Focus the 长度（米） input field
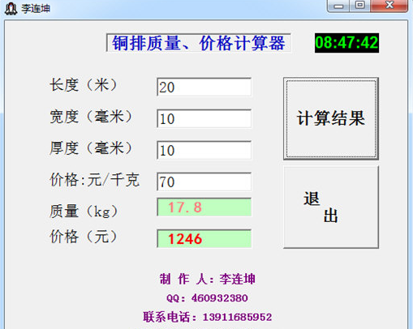 tap(204, 88)
